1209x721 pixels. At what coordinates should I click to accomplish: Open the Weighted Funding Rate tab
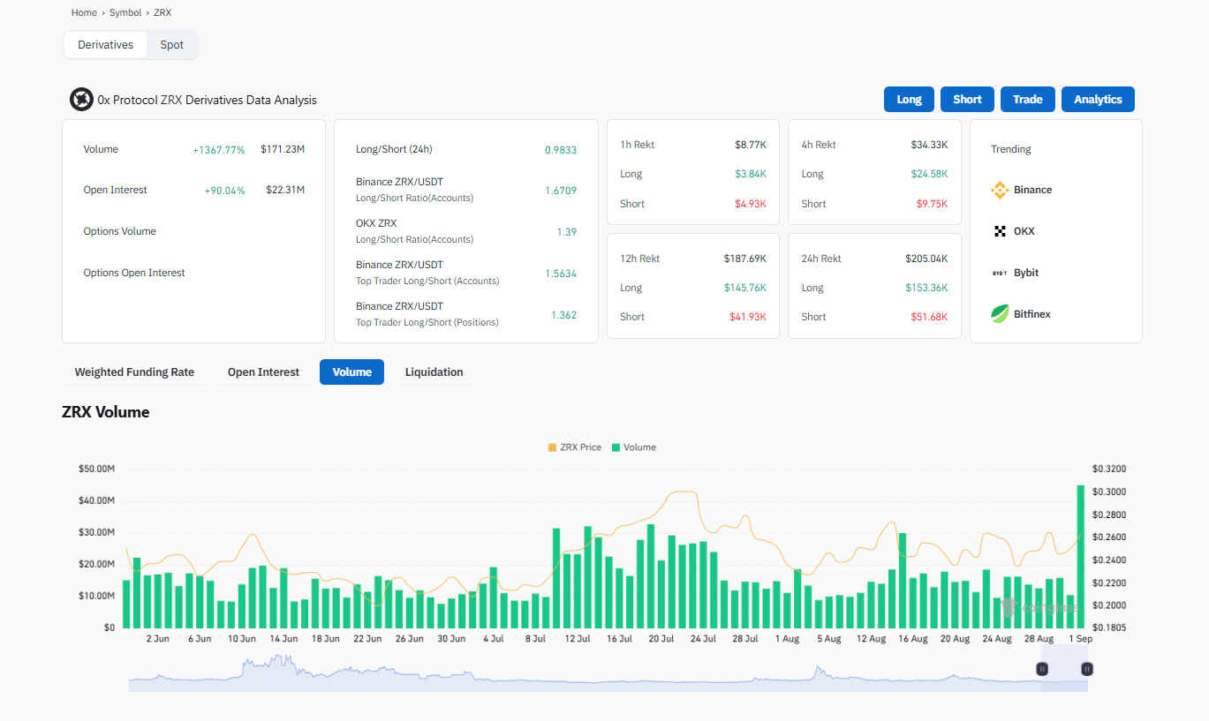coord(134,372)
